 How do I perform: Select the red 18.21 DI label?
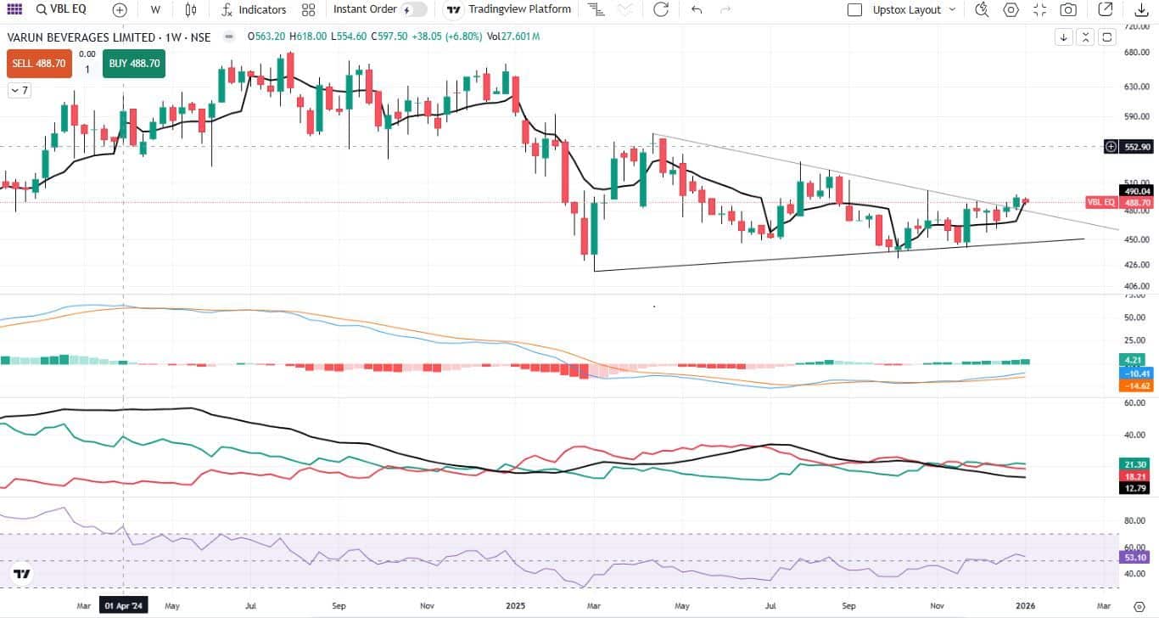coord(1135,477)
